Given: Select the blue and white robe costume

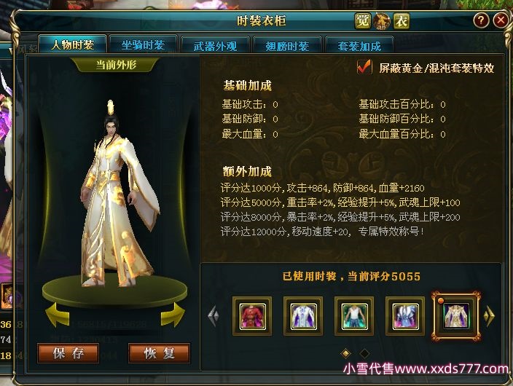Looking at the screenshot, I should click(405, 316).
